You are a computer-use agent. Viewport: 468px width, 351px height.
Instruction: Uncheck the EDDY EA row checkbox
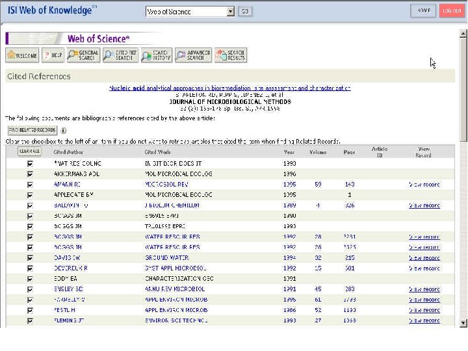point(30,279)
